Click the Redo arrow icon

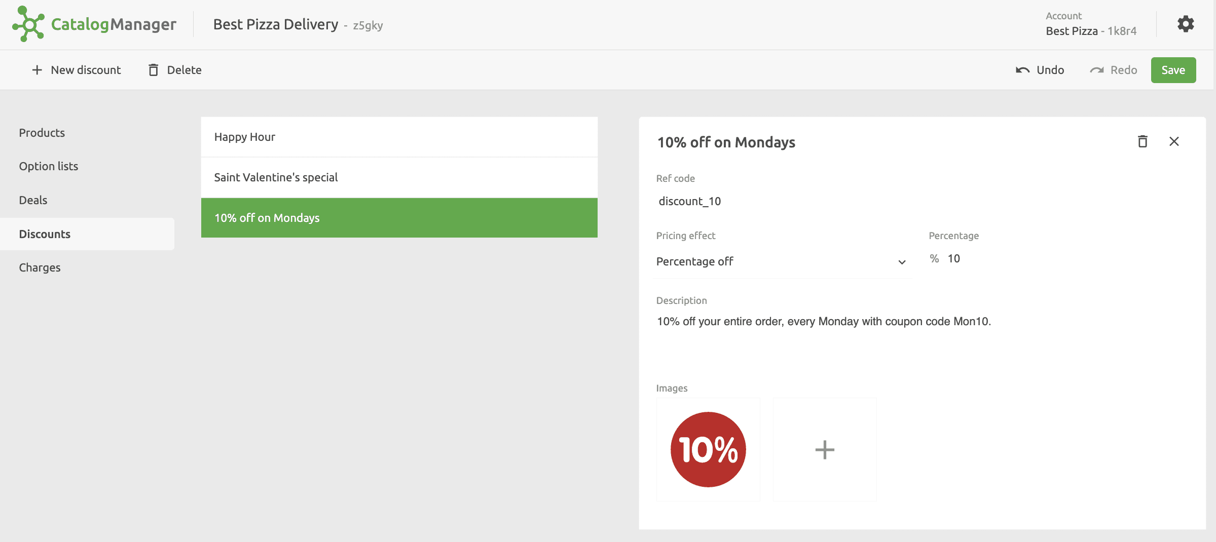pyautogui.click(x=1096, y=70)
